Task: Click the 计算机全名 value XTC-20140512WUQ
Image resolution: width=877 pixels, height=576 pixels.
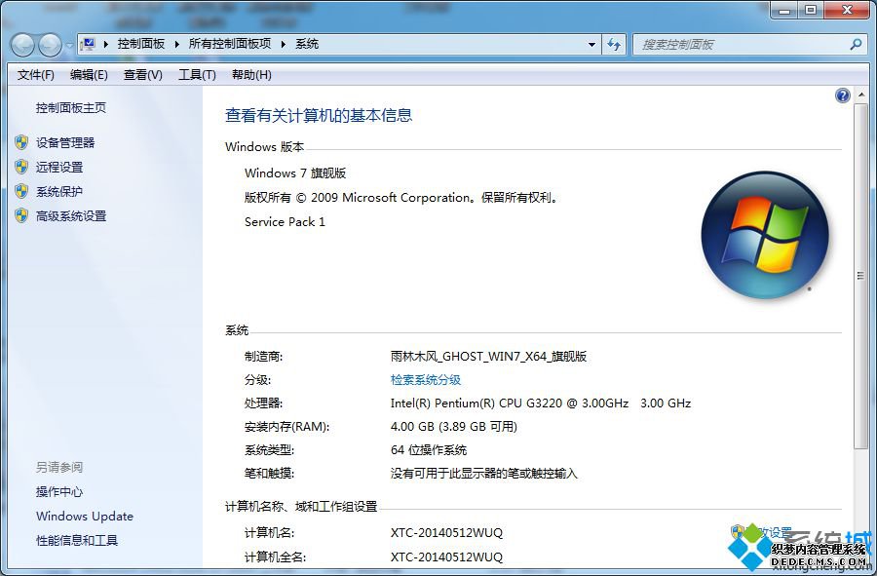Action: click(446, 557)
